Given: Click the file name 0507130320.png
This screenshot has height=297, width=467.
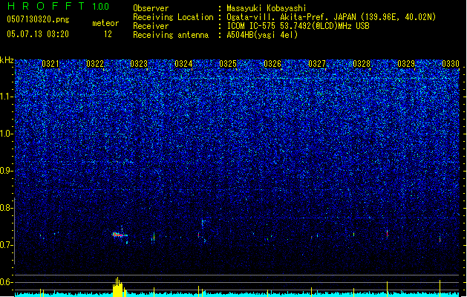Looking at the screenshot, I should 38,19.
